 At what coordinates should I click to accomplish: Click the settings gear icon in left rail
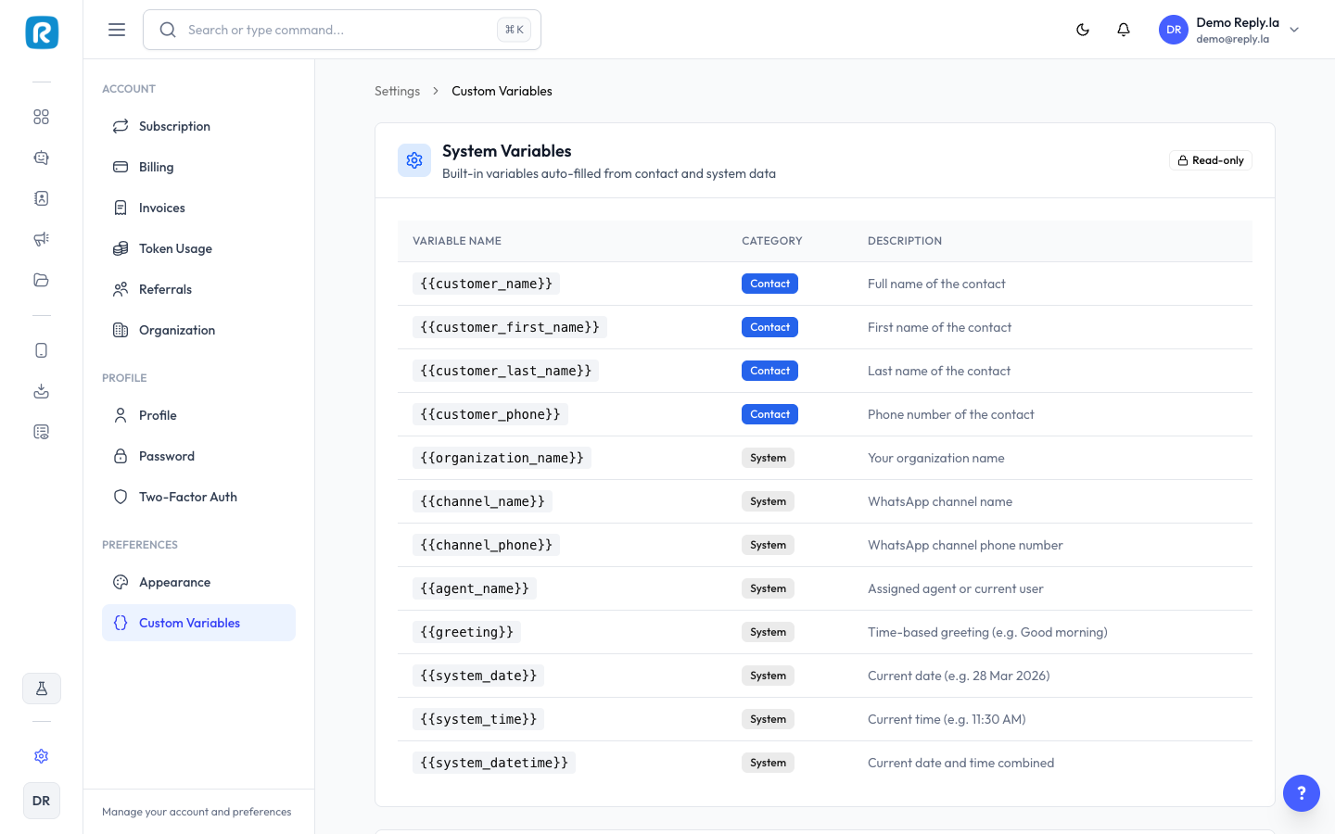point(41,756)
